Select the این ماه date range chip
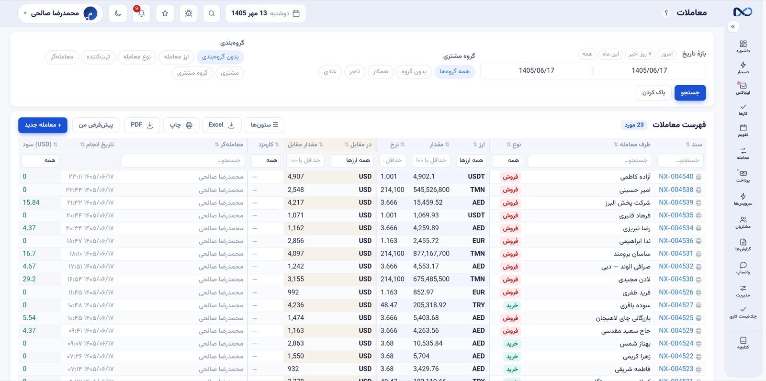Viewport: 766px width, 381px height. click(610, 54)
